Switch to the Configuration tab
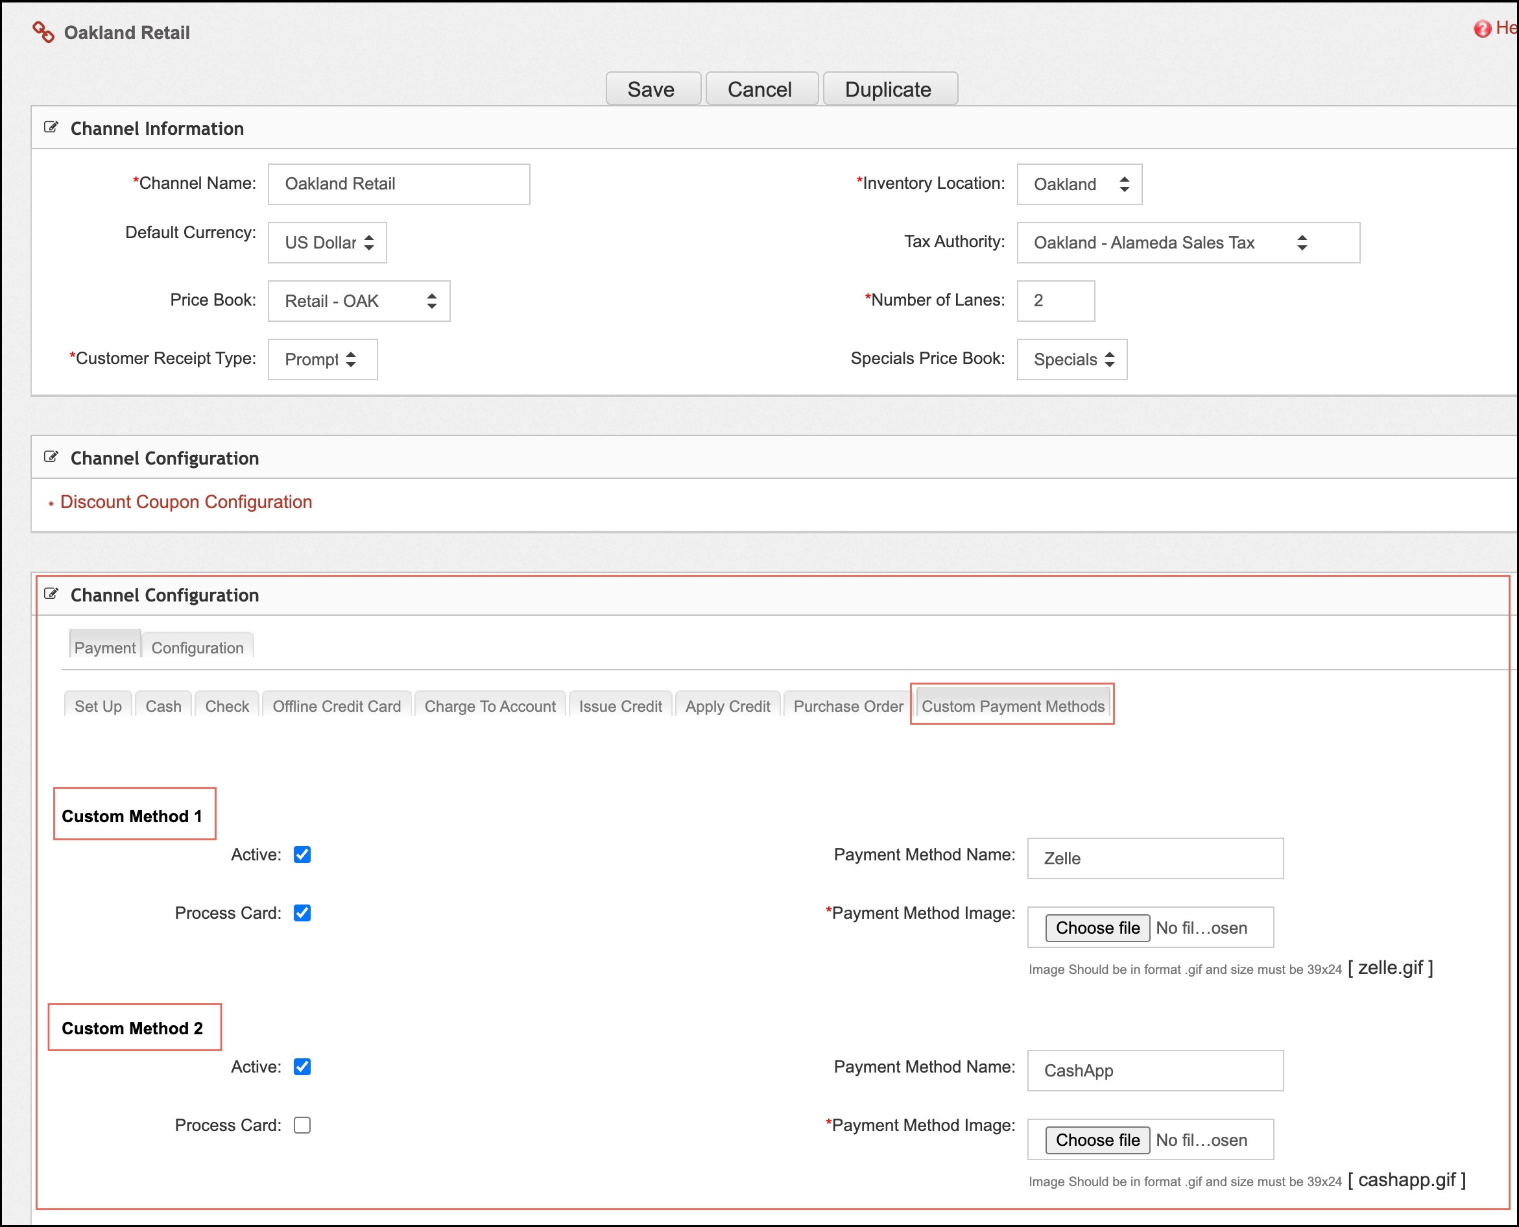This screenshot has height=1227, width=1519. (x=197, y=648)
